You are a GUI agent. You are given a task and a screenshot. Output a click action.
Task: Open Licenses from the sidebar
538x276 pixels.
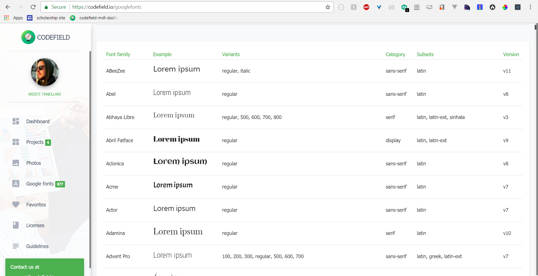(35, 225)
